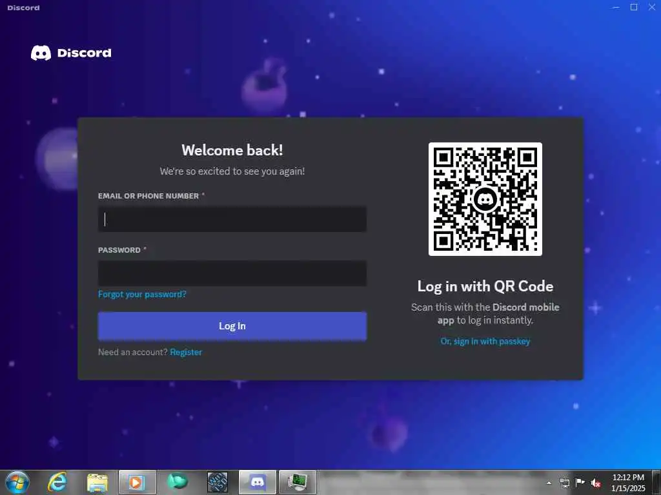Minimize the Discord window
The image size is (661, 495).
[616, 7]
